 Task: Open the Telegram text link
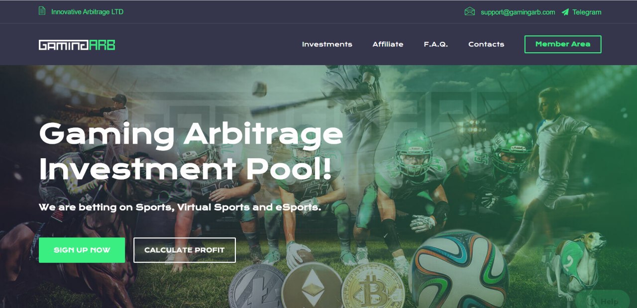coord(587,12)
